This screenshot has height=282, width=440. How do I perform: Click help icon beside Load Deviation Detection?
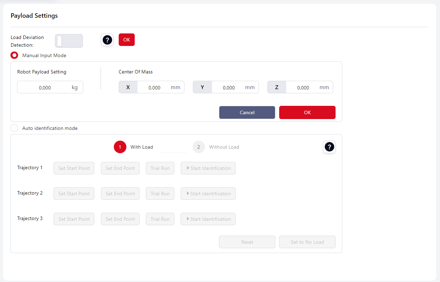pos(107,40)
